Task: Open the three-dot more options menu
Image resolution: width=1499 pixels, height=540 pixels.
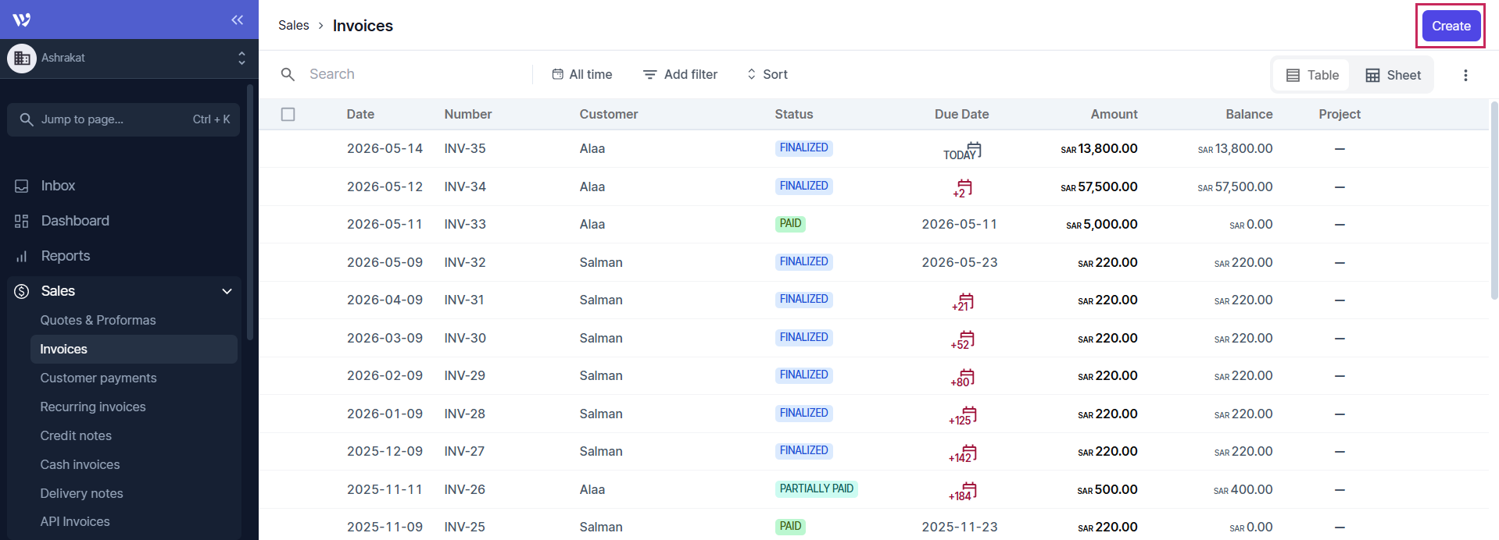Action: tap(1465, 75)
